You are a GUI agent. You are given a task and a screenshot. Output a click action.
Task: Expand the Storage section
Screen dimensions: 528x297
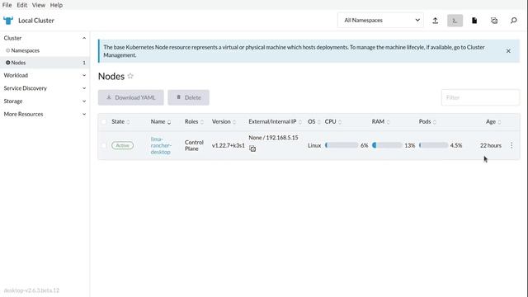(x=84, y=101)
